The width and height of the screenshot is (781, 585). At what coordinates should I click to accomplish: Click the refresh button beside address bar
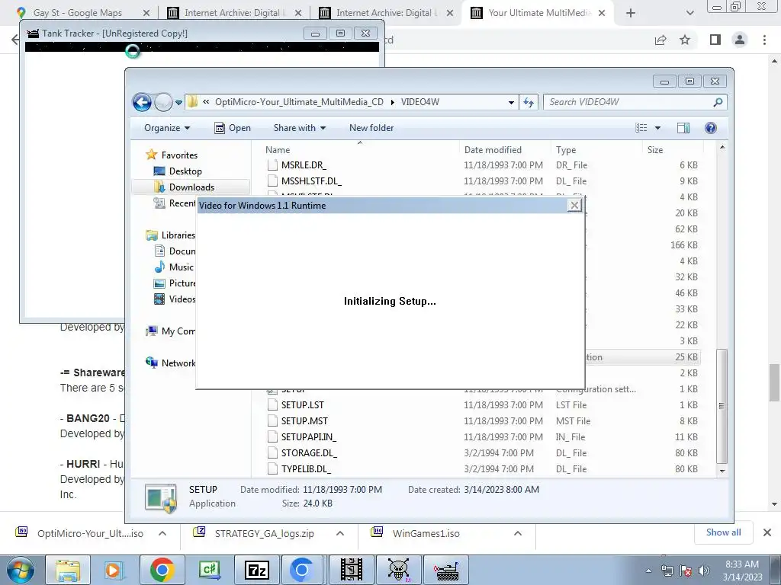[529, 103]
